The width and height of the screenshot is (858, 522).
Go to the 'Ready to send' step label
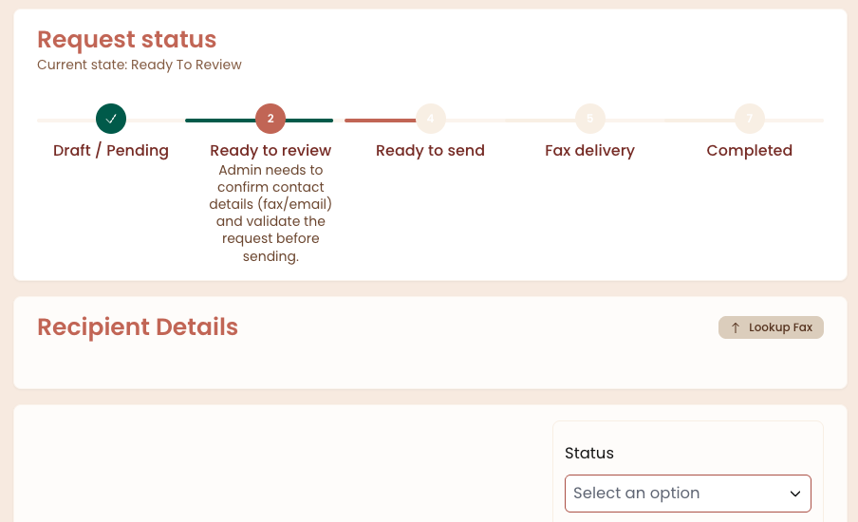(430, 151)
